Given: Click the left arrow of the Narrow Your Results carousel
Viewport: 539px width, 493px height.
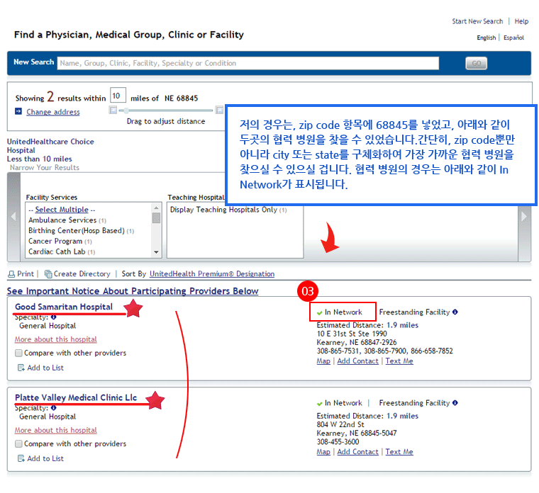Looking at the screenshot, I should point(13,217).
